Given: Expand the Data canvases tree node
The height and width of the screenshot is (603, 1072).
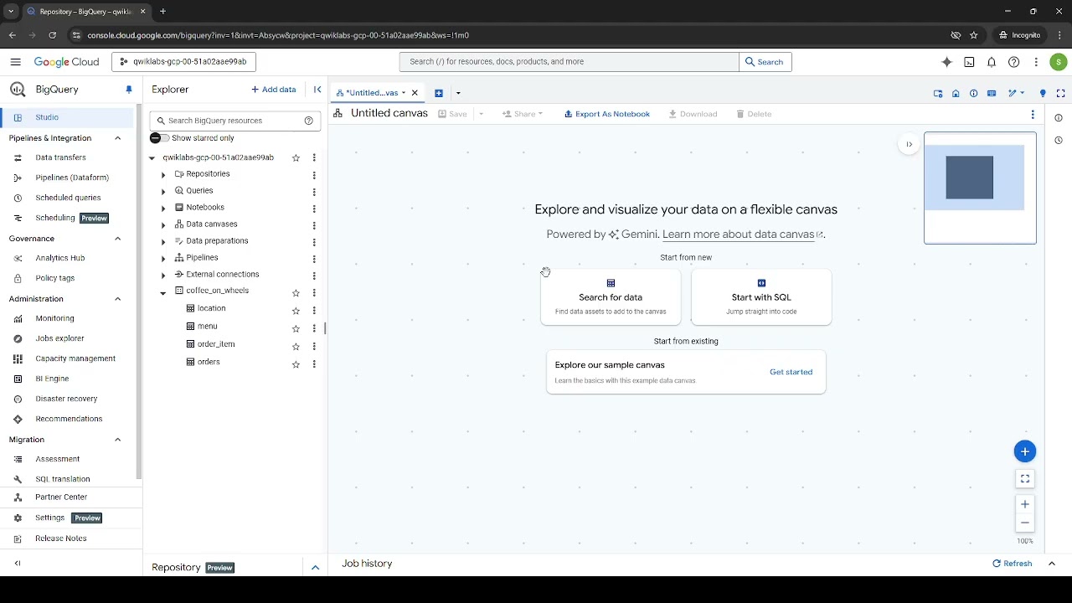Looking at the screenshot, I should [x=163, y=225].
